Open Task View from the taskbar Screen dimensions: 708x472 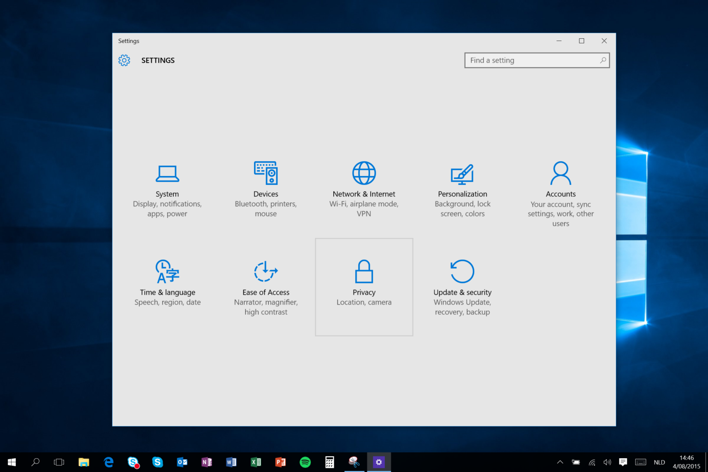tap(59, 462)
